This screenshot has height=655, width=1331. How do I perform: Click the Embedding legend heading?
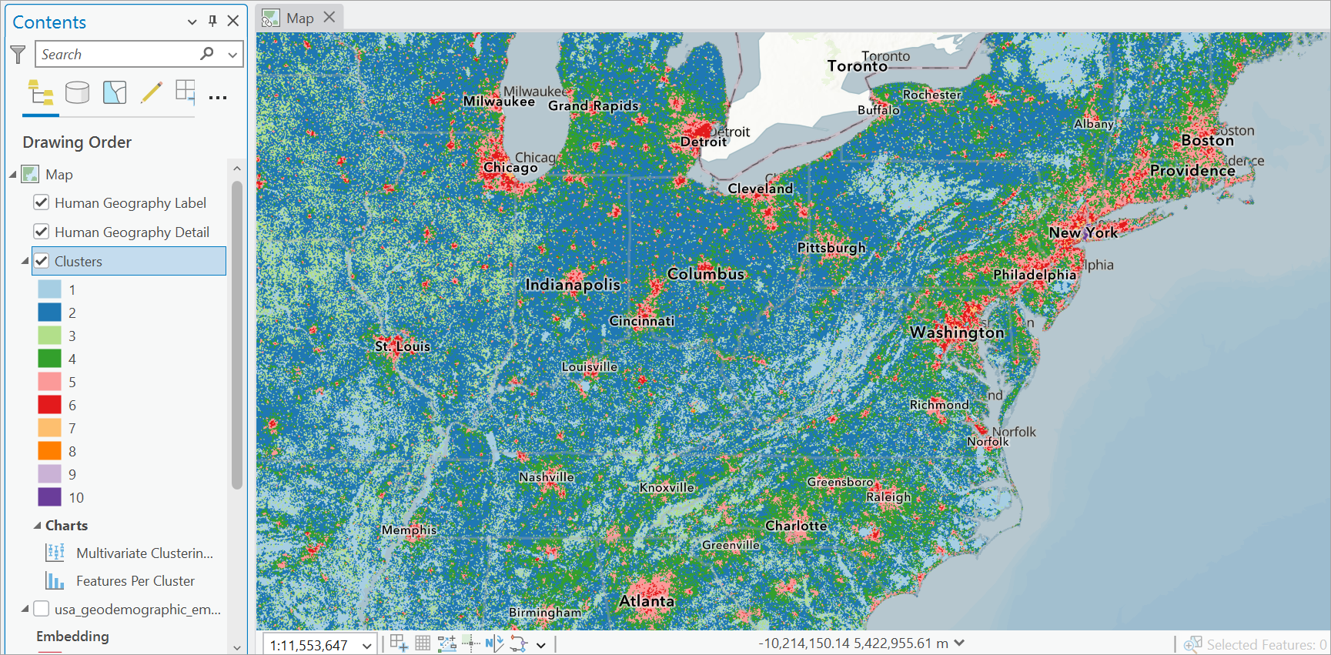[x=72, y=637]
